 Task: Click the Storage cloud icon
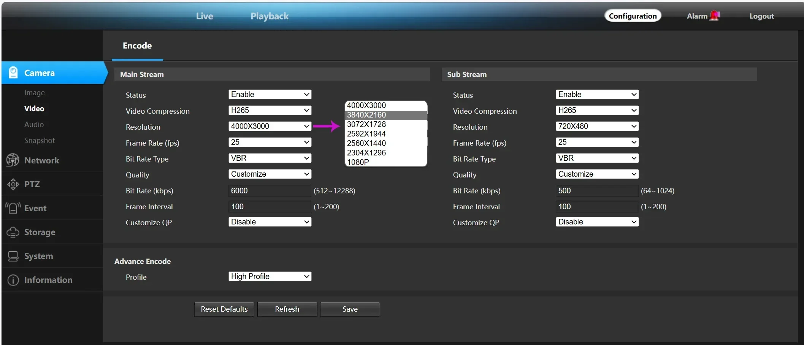(13, 232)
